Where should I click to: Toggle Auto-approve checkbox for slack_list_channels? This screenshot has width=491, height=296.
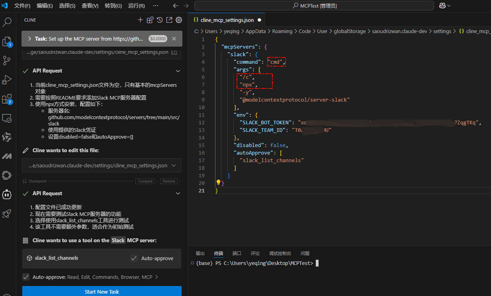click(134, 258)
